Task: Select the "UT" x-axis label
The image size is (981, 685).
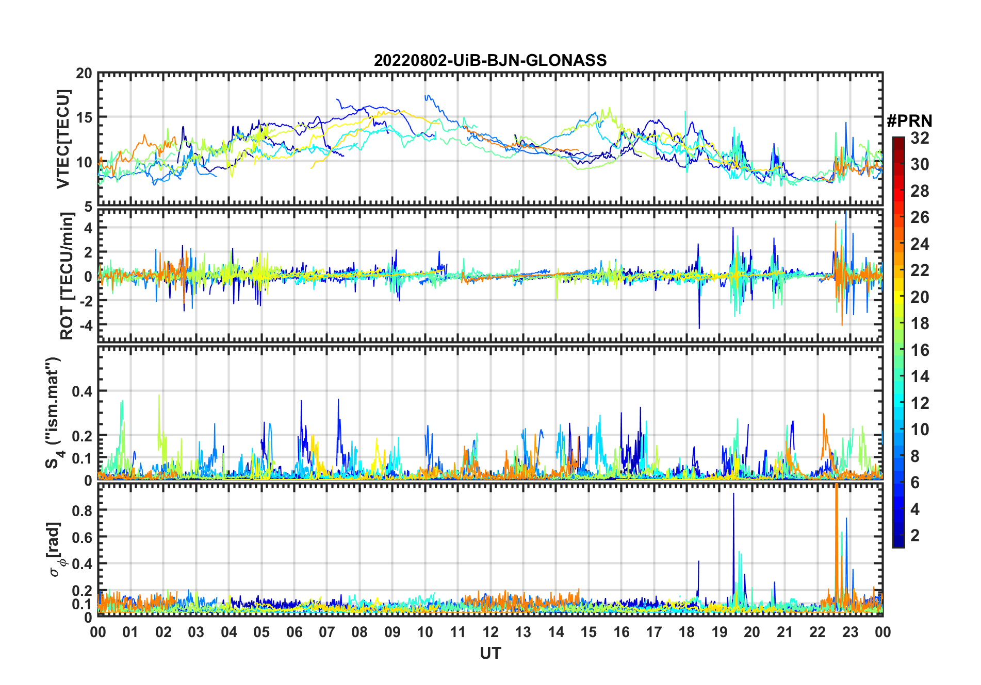Action: (x=490, y=654)
